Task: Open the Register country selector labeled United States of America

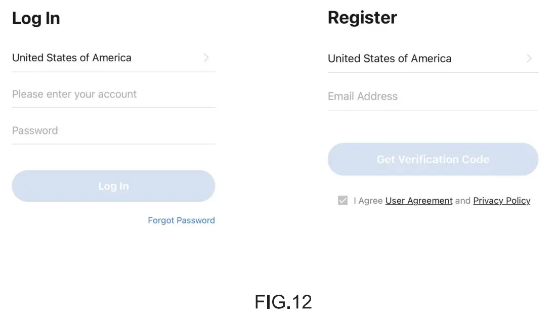Action: coord(390,59)
